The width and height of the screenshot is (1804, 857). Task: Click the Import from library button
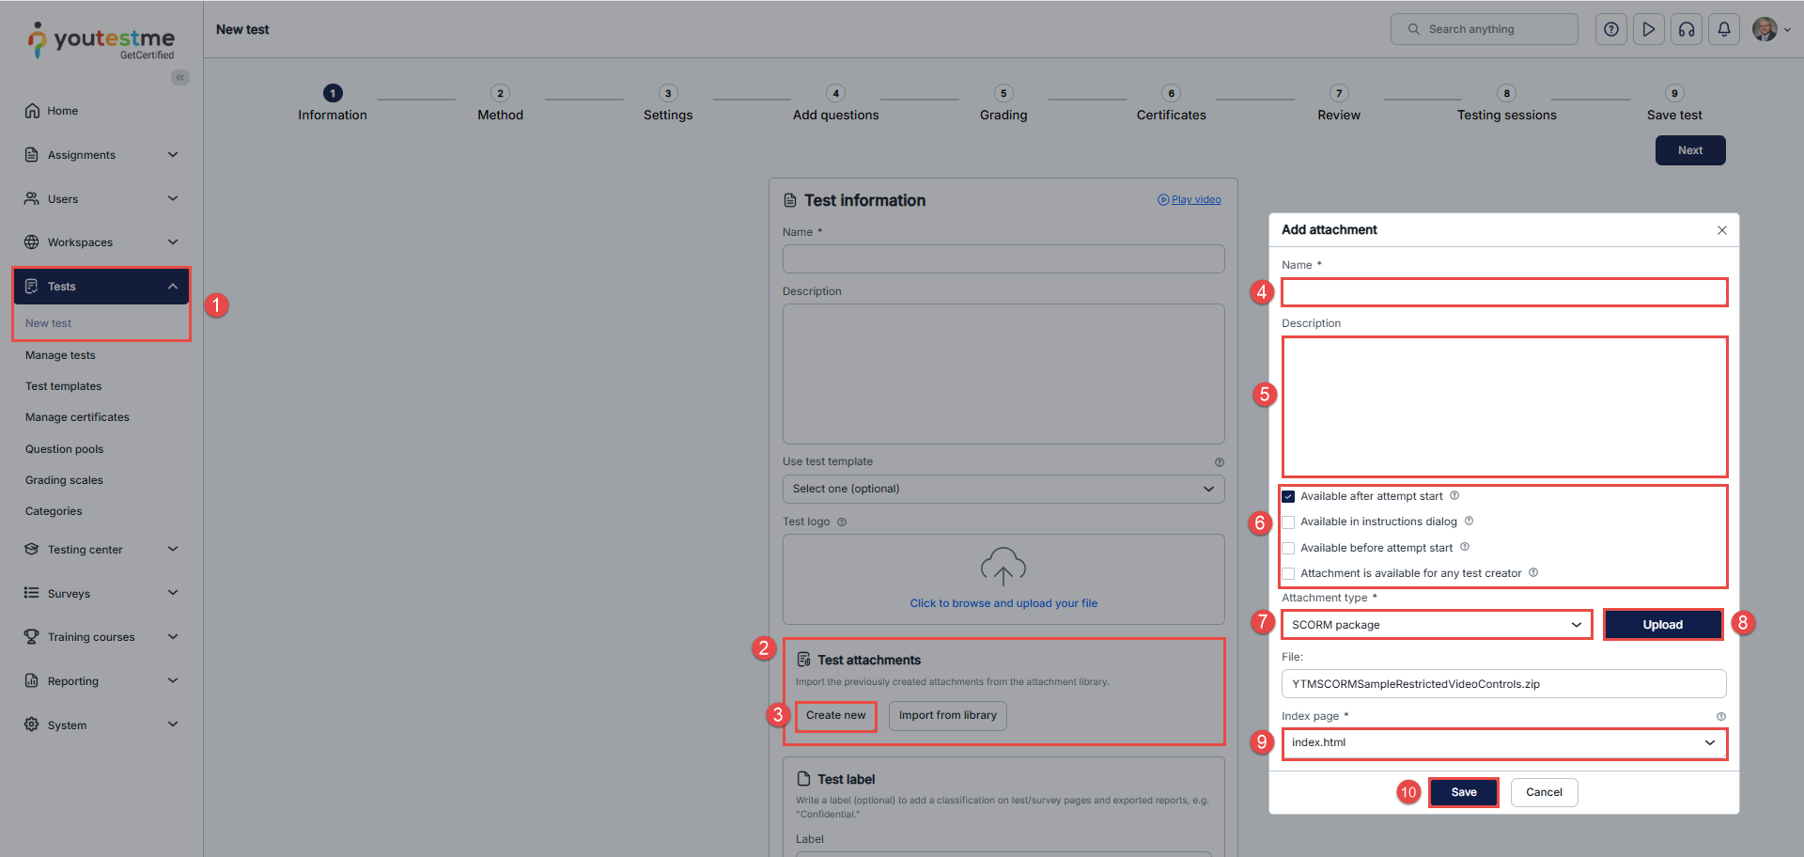947,715
